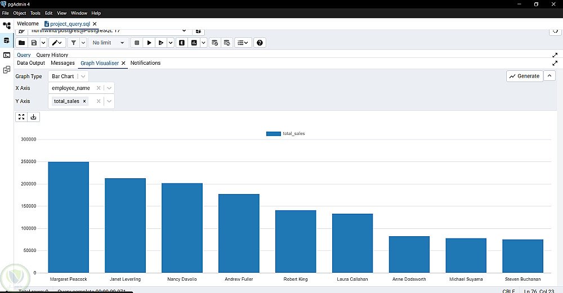Screen dimensions: 563x293
Task: Download the chart image
Action: point(33,117)
